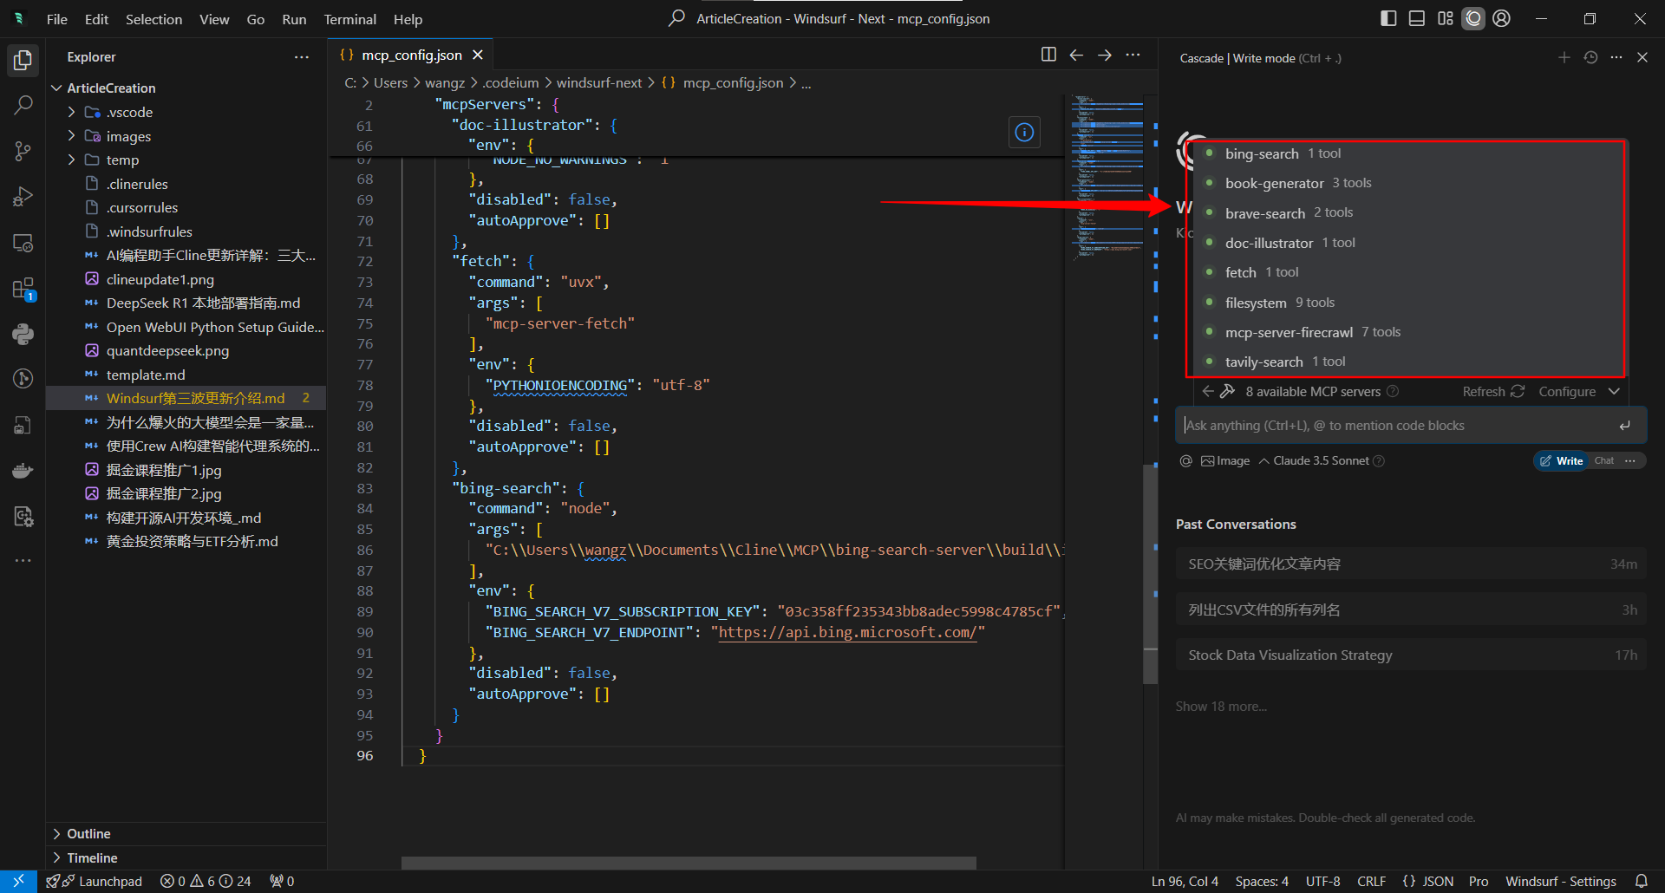This screenshot has height=893, width=1665.
Task: Open the Docker view in activity bar
Action: (x=23, y=471)
